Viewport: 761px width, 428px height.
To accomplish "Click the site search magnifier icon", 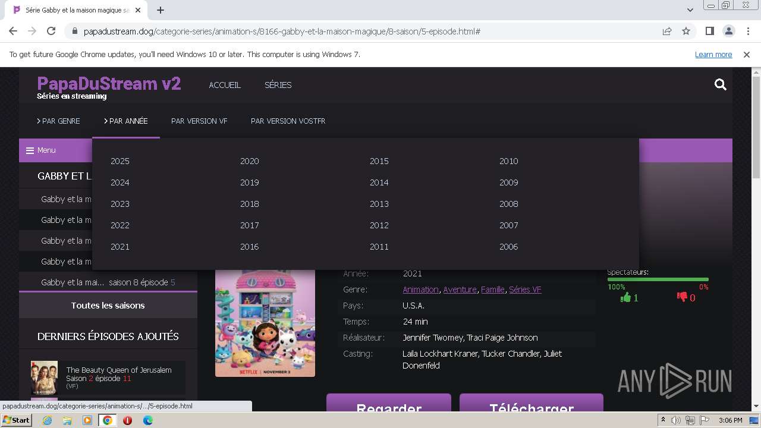I will (x=721, y=85).
